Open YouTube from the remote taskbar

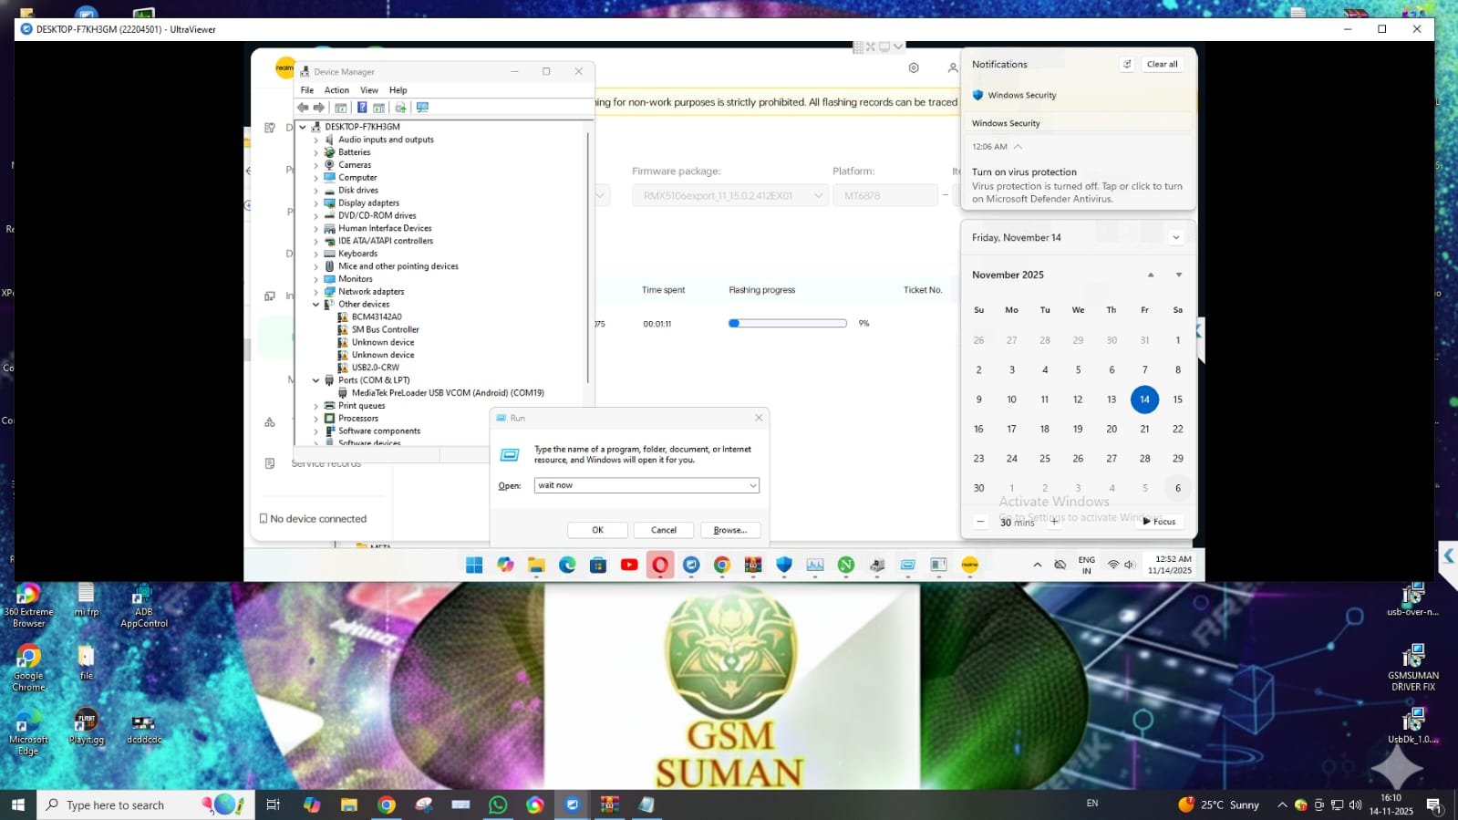[x=629, y=566]
